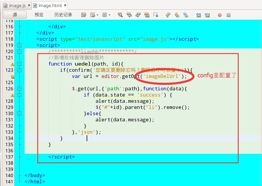Click type="text/javascript" attribute
The image size is (262, 186).
(x=93, y=39)
